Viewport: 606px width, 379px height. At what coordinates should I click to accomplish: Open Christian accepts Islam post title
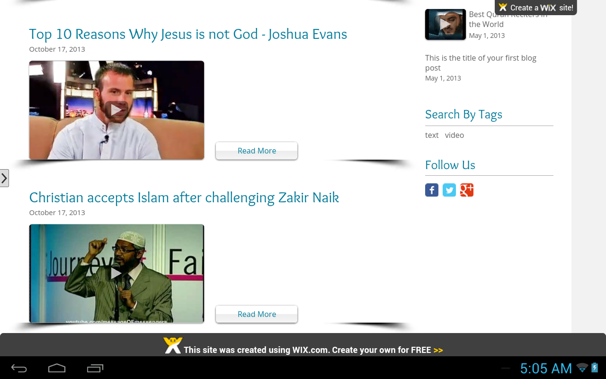tap(184, 198)
